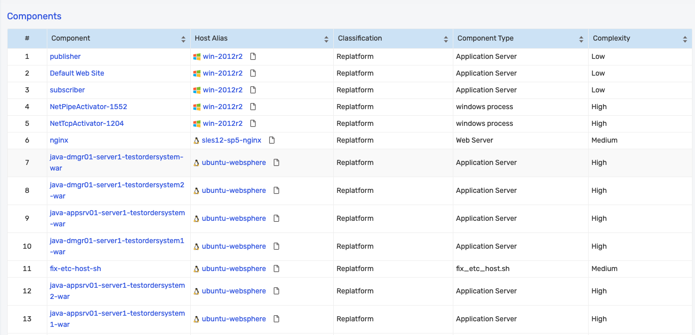
Task: Click Windows logo icon in Default Web Site row
Action: point(197,74)
